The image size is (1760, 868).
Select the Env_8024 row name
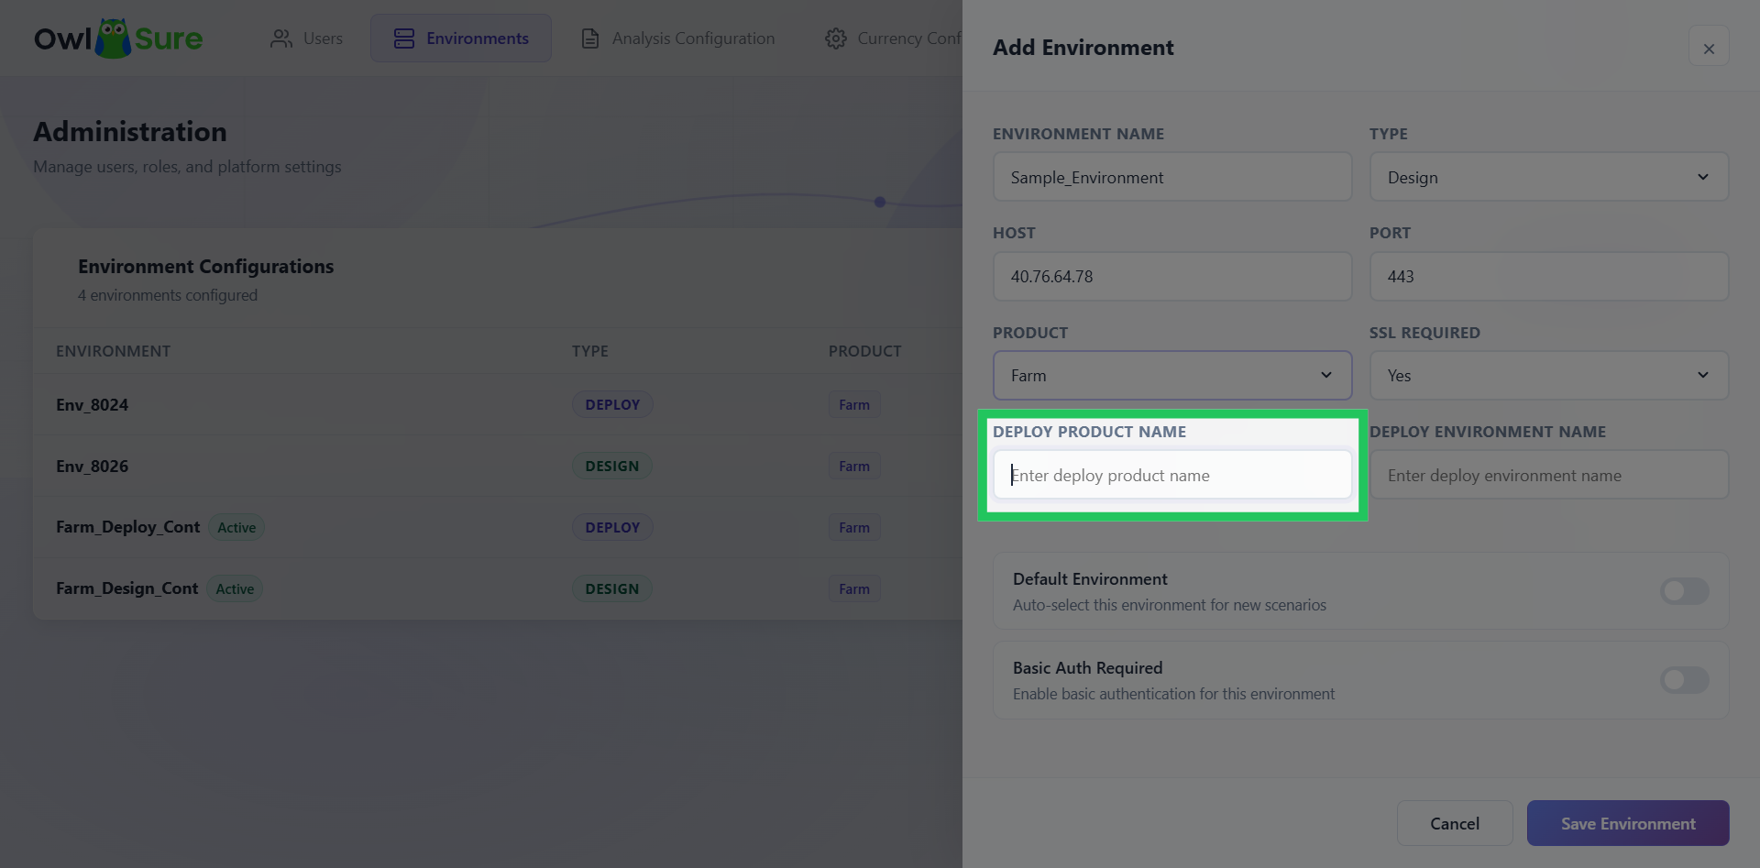pyautogui.click(x=92, y=405)
